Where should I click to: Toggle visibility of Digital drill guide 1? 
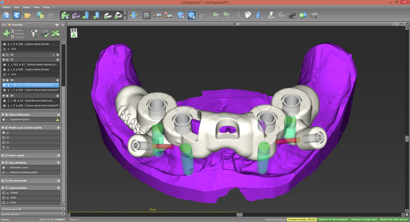[4, 120]
